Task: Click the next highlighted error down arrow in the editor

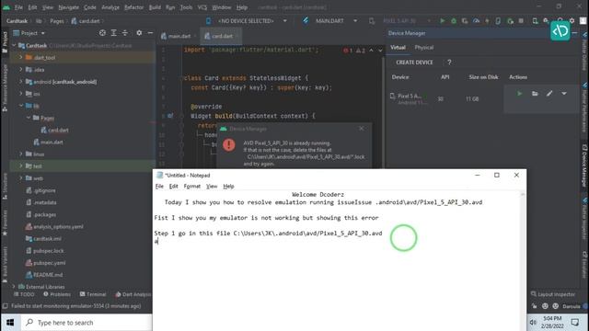Action: point(380,50)
